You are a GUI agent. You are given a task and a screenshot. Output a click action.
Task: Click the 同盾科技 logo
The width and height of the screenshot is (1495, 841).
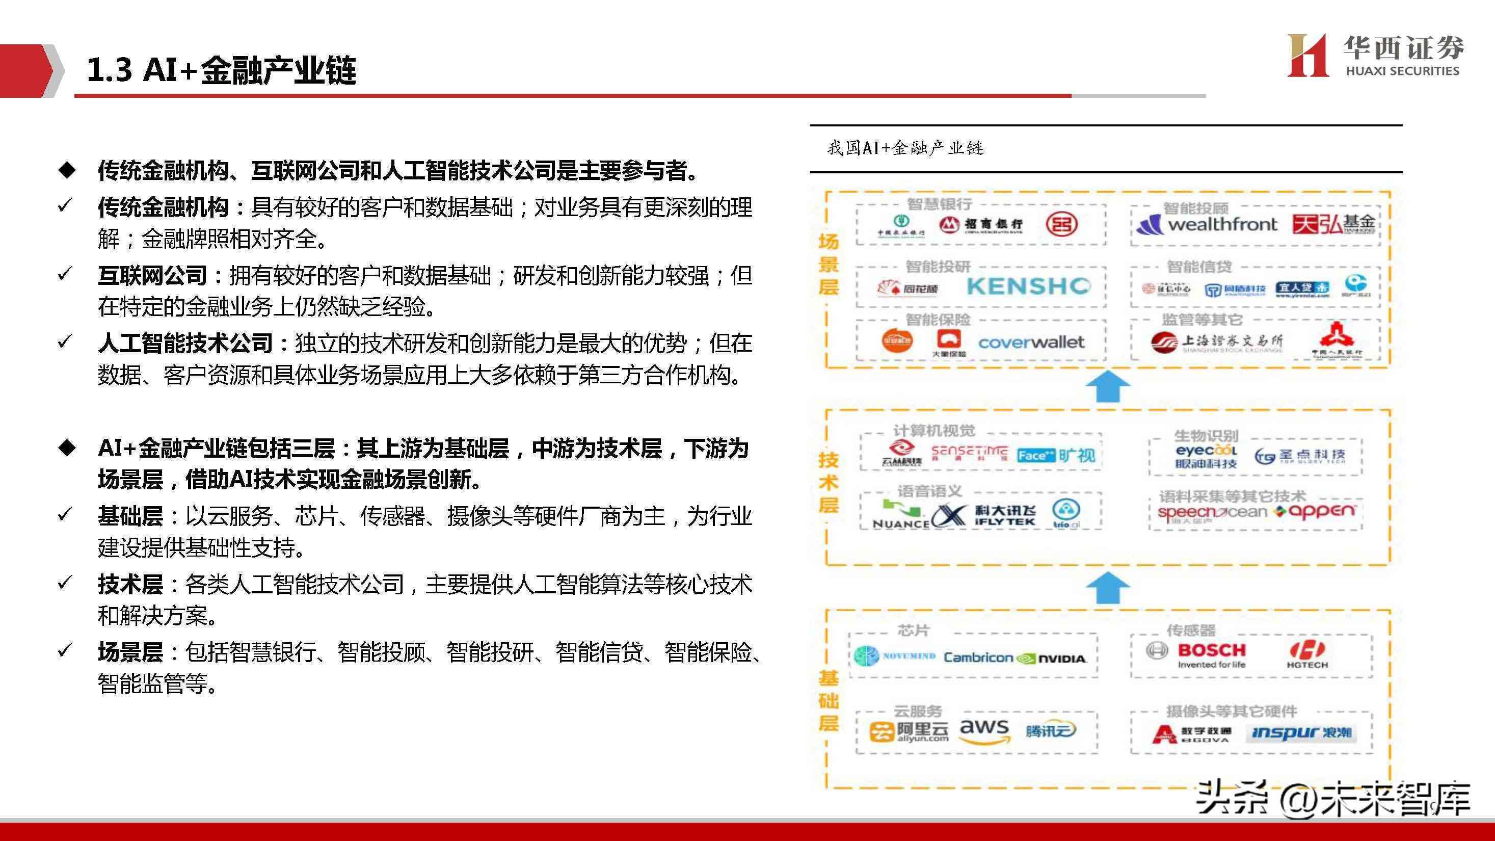[x=1235, y=290]
